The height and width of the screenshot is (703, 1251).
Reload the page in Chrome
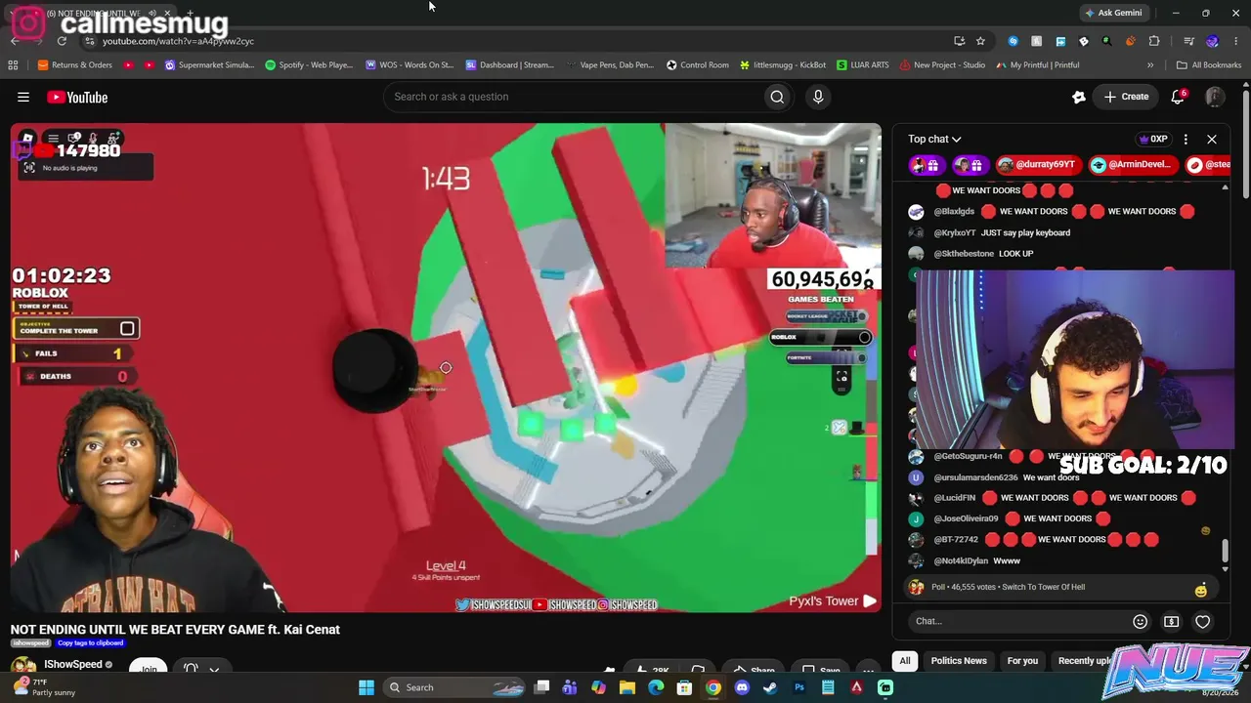62,41
